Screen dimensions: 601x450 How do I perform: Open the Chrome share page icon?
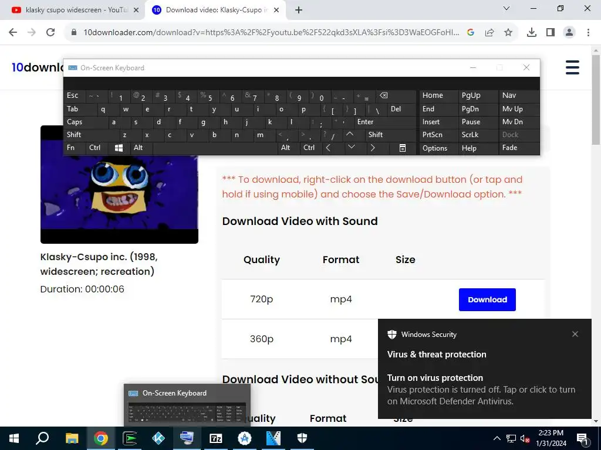click(489, 33)
